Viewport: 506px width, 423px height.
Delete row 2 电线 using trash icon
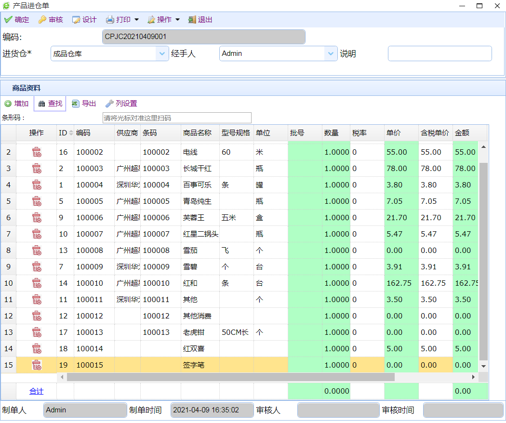(x=37, y=152)
